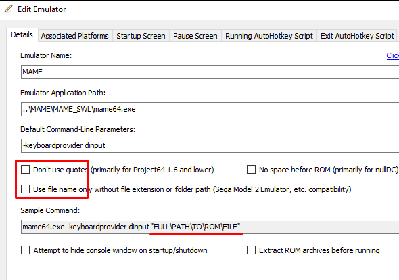Focus the Emulator Application Path field
Image resolution: width=399 pixels, height=280 pixels.
coord(210,109)
